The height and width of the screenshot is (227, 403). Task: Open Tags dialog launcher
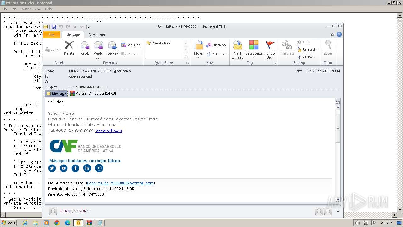[x=275, y=63]
